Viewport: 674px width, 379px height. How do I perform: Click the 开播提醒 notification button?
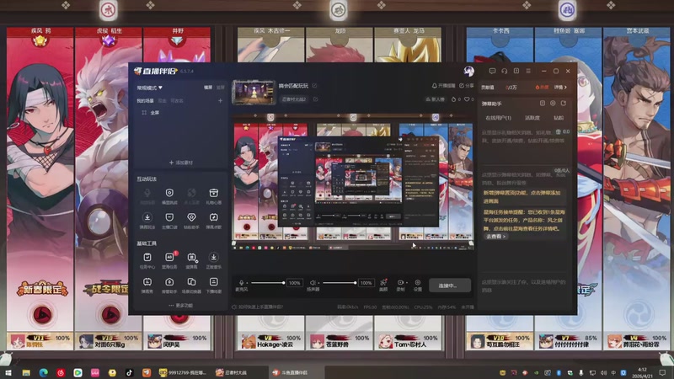(443, 86)
